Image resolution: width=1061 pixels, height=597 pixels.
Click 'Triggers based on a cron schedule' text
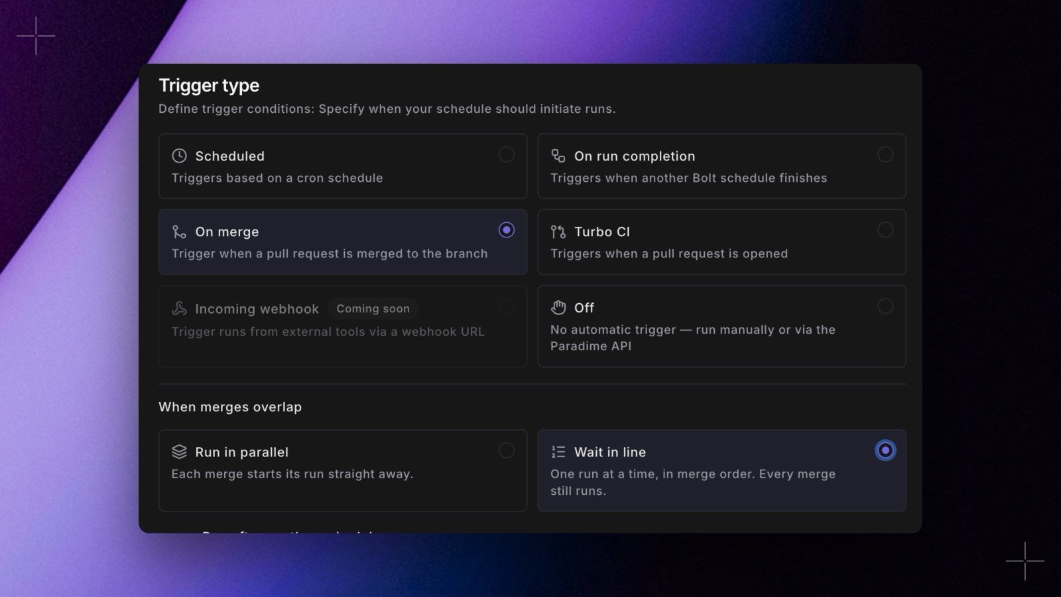277,178
